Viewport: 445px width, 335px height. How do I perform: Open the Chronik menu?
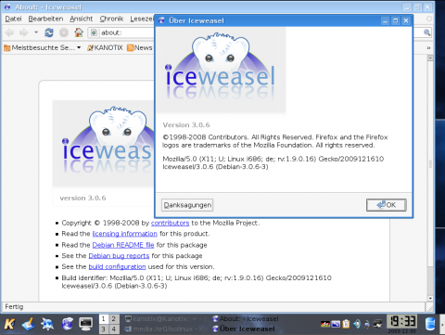111,19
